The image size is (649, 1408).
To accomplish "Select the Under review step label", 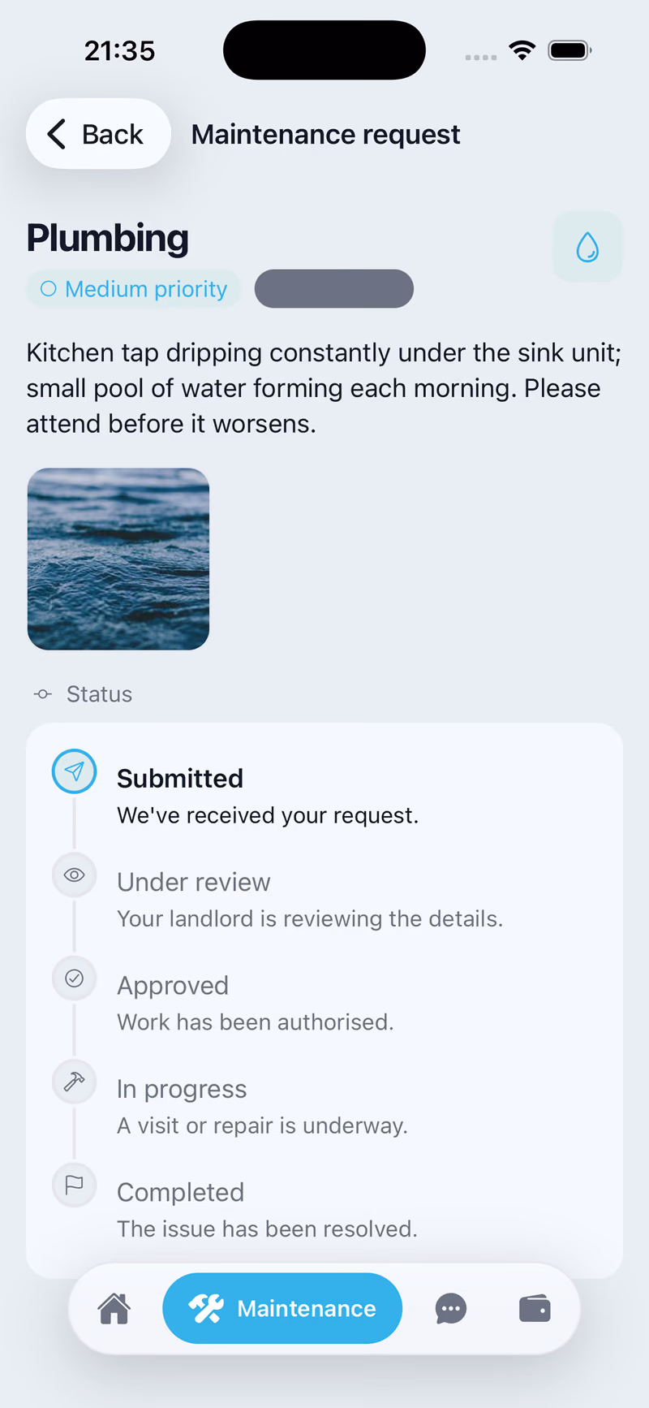I will (x=194, y=882).
